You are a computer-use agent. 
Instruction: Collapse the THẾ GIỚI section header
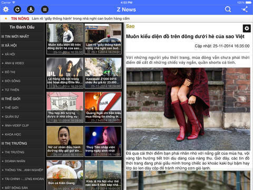[22, 99]
